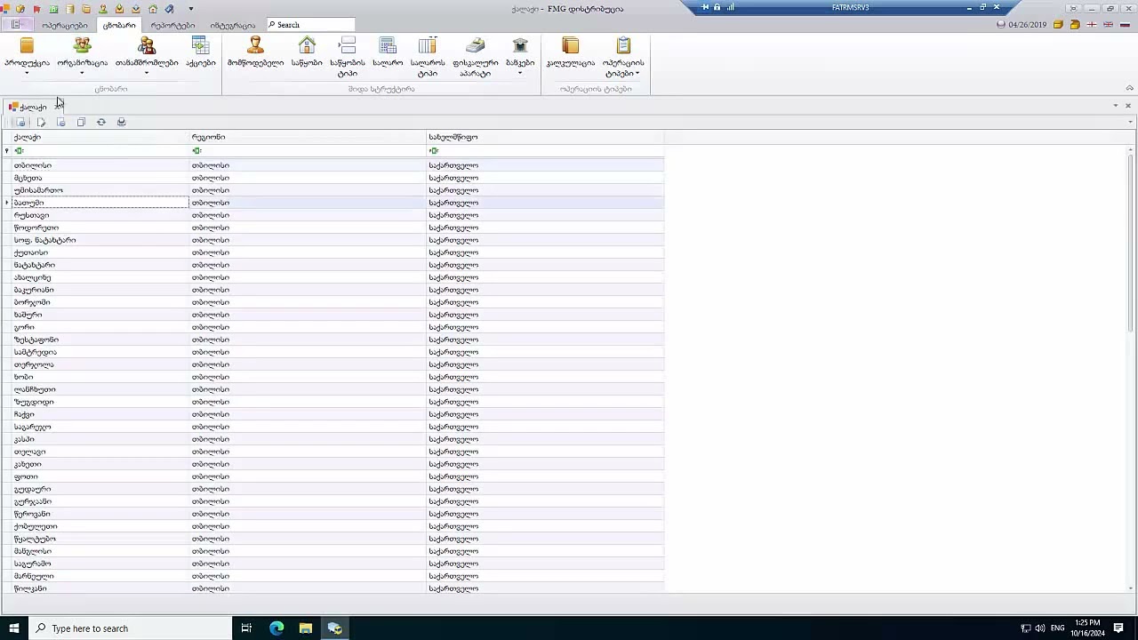Switch to the ინტეგრაცია ribbon tab

232,25
